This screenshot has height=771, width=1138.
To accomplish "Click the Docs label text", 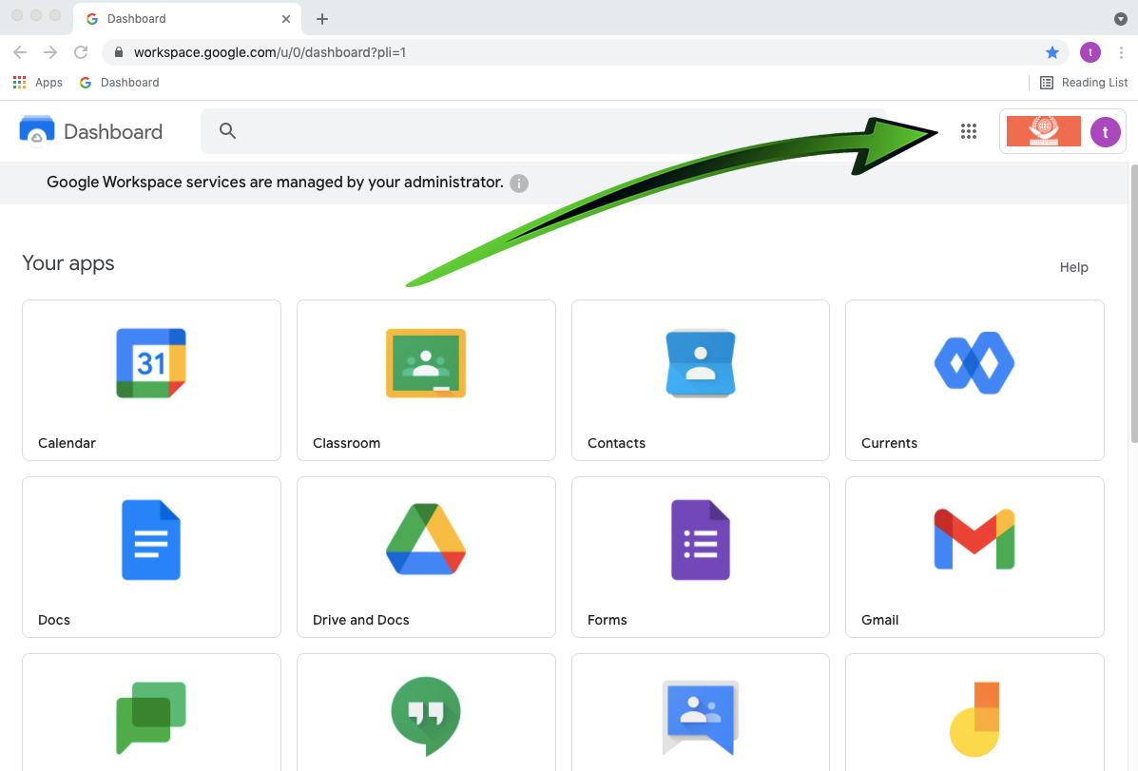I will pos(53,620).
